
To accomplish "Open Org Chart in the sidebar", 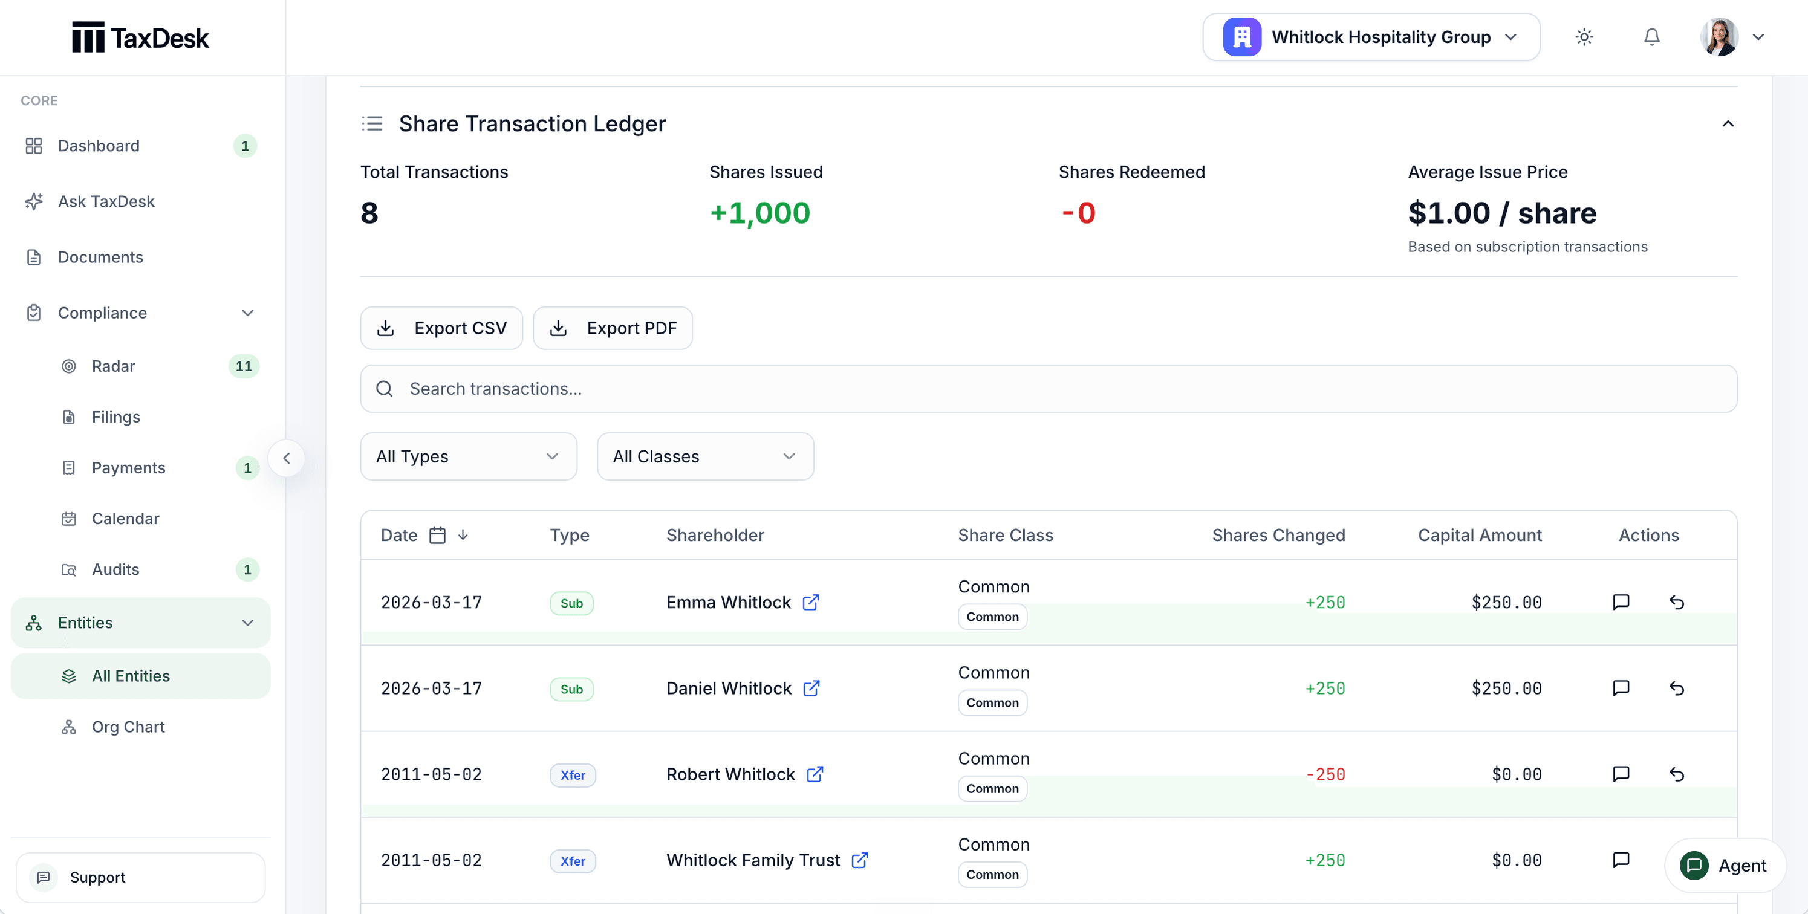I will click(140, 727).
